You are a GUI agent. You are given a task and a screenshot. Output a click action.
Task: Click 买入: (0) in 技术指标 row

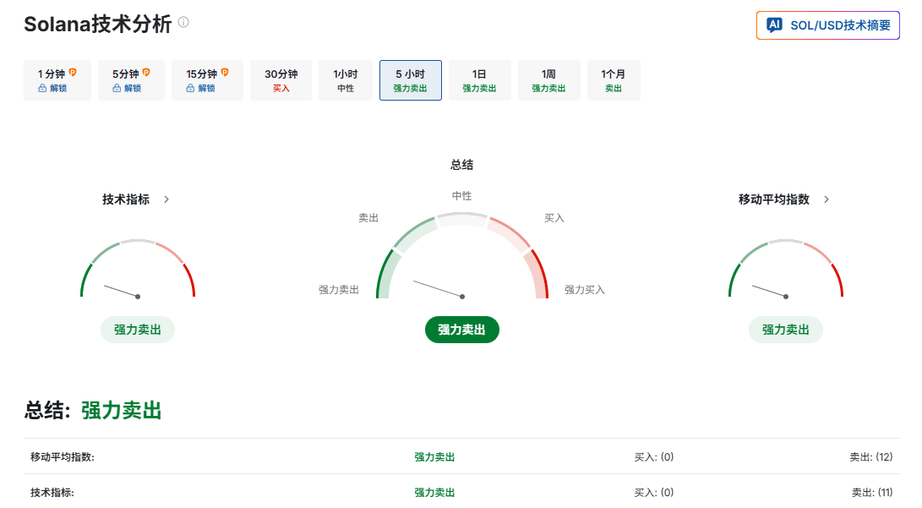654,493
